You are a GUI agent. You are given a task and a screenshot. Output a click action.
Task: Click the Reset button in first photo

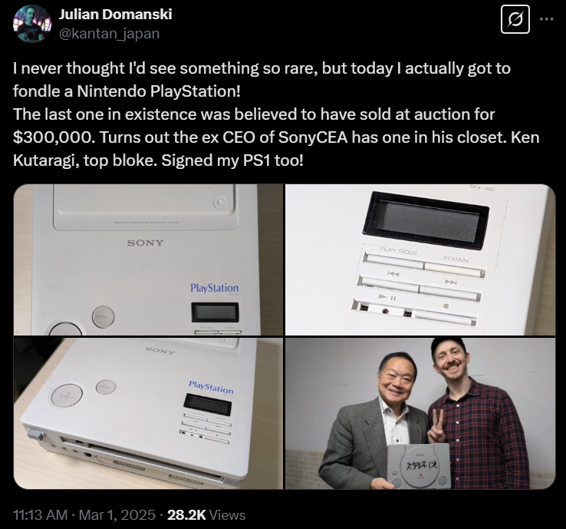pos(104,317)
